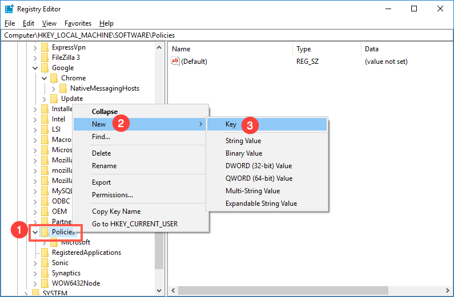Collapse the Chrome tree node
Image resolution: width=454 pixels, height=297 pixels.
point(45,78)
